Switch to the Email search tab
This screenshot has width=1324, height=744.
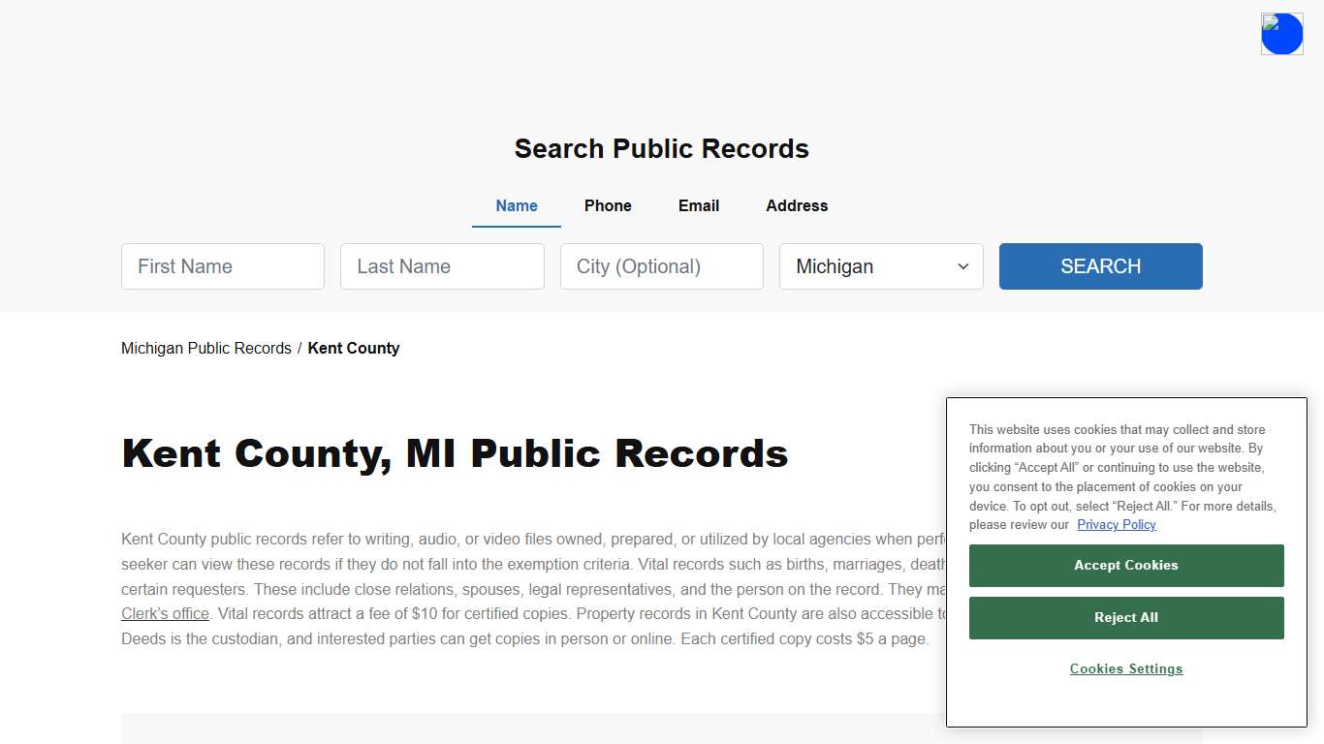pos(698,205)
